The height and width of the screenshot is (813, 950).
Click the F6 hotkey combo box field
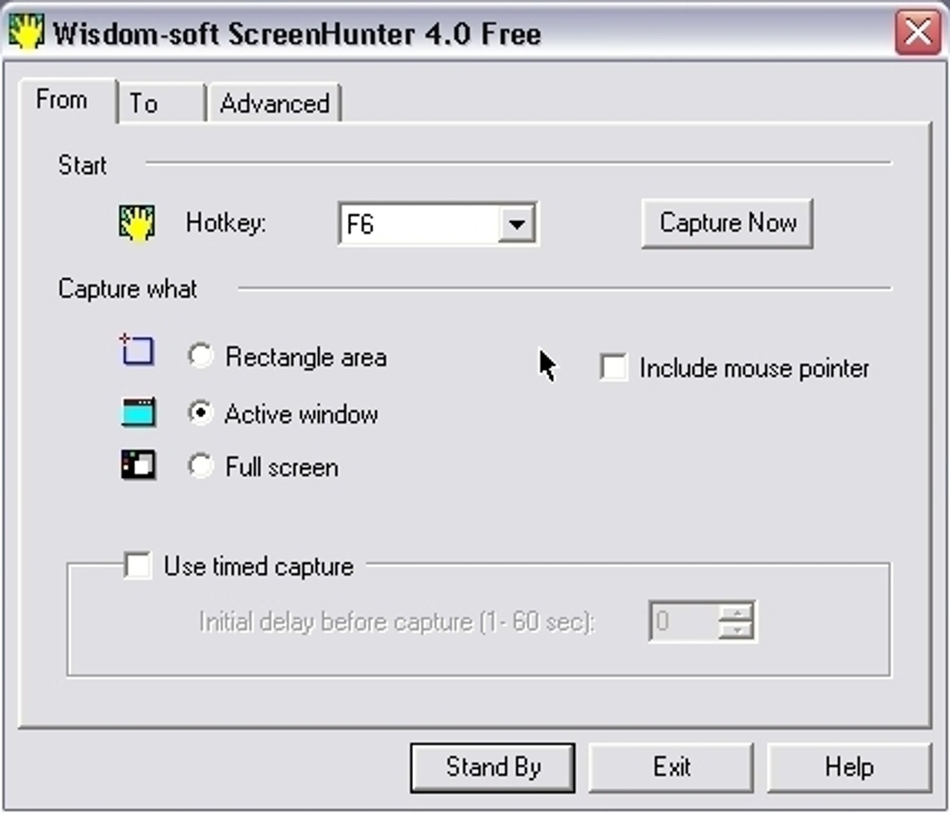pyautogui.click(x=438, y=224)
